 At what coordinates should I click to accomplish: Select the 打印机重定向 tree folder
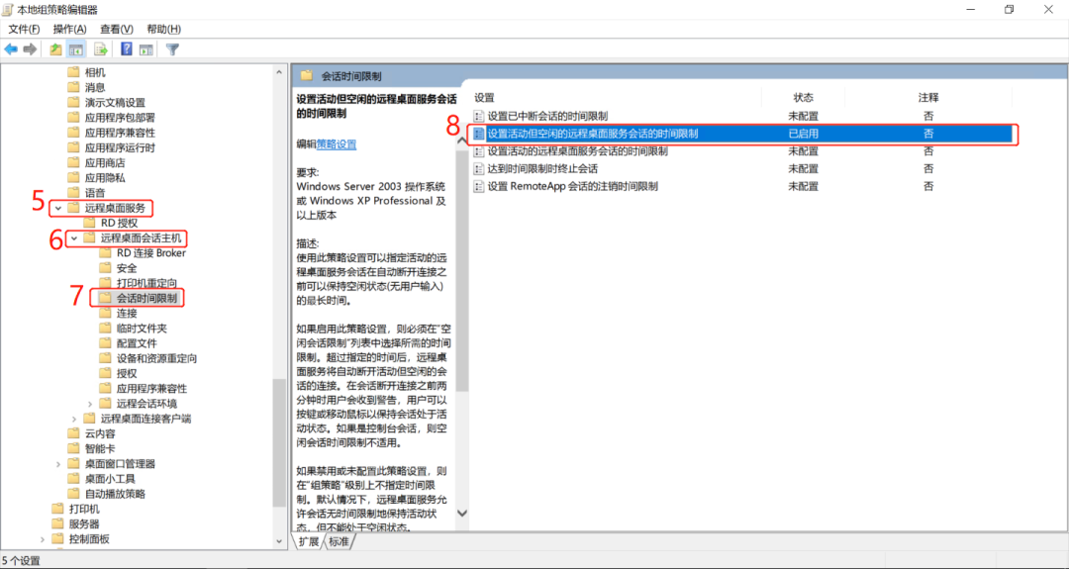(146, 283)
